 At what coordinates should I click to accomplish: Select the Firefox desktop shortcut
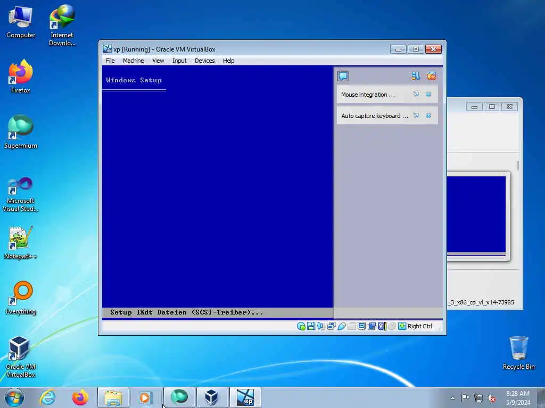click(21, 76)
